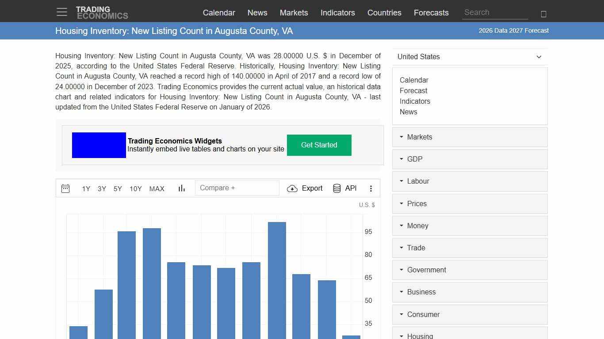Click inside the Compare + field

pyautogui.click(x=237, y=188)
